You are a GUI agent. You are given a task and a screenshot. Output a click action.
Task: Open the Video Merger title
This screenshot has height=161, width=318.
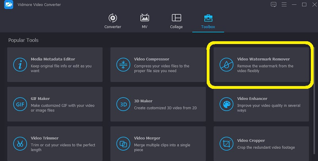(x=147, y=138)
